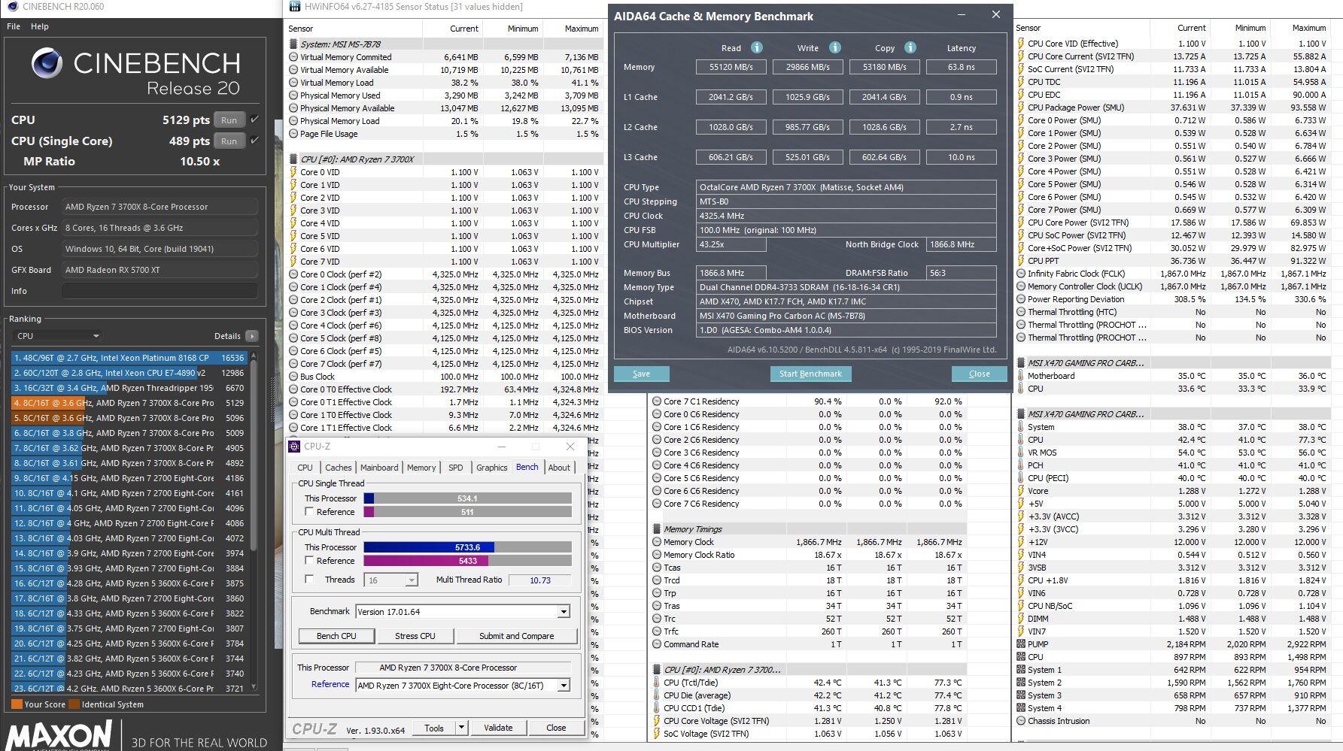Open the Help menu in Cinebench
The width and height of the screenshot is (1343, 751).
[x=40, y=26]
